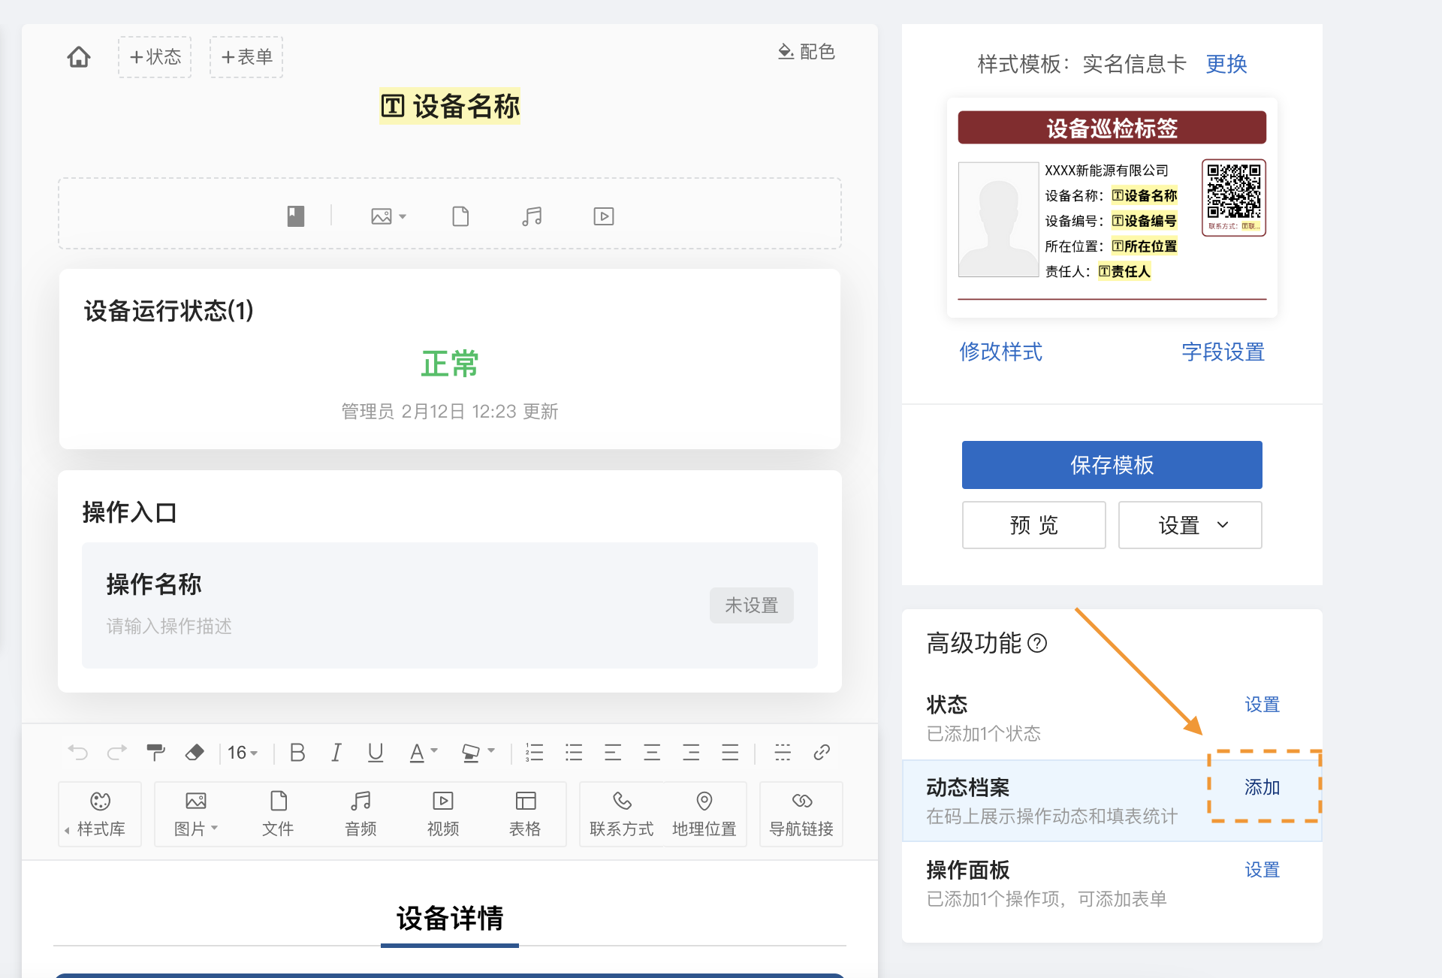The image size is (1442, 978).
Task: Click the home icon
Action: coord(79,57)
